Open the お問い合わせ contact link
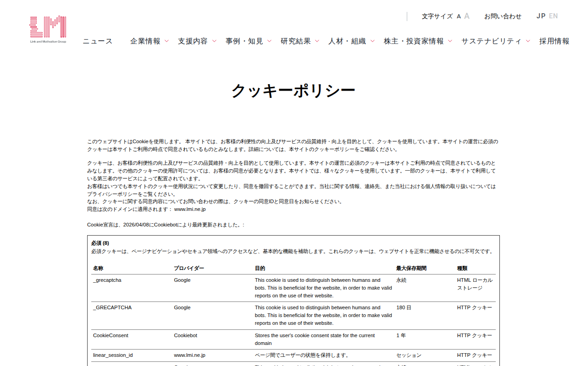The width and height of the screenshot is (587, 366). 503,16
